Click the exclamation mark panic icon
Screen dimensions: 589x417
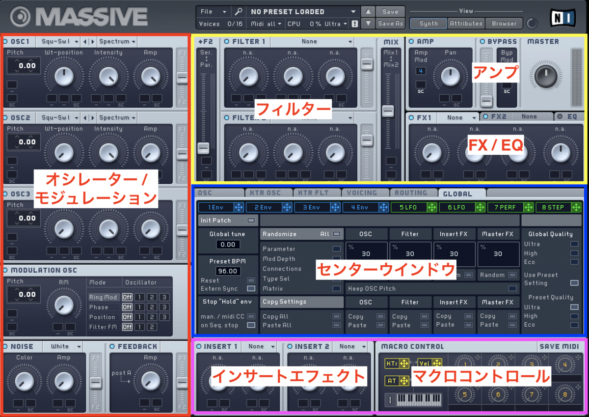[x=354, y=24]
